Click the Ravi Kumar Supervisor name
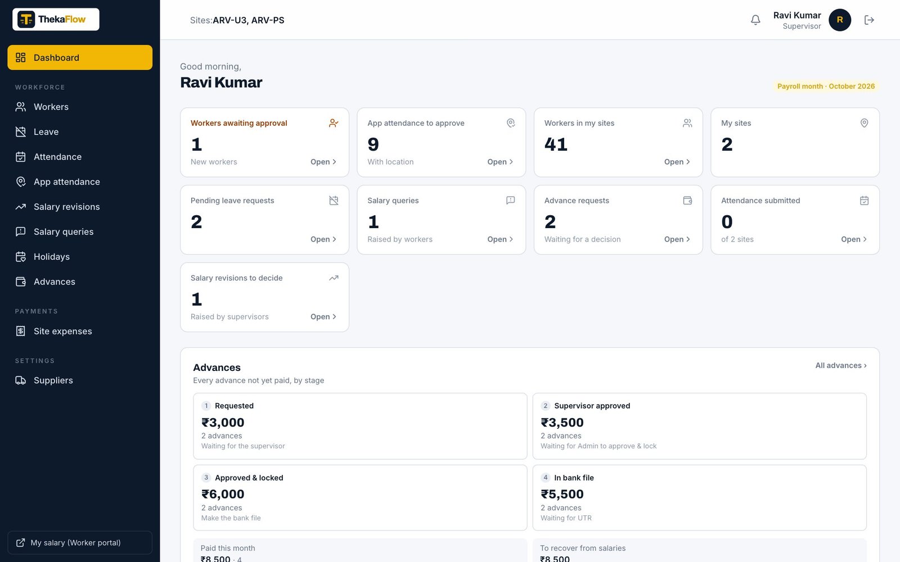 tap(797, 20)
